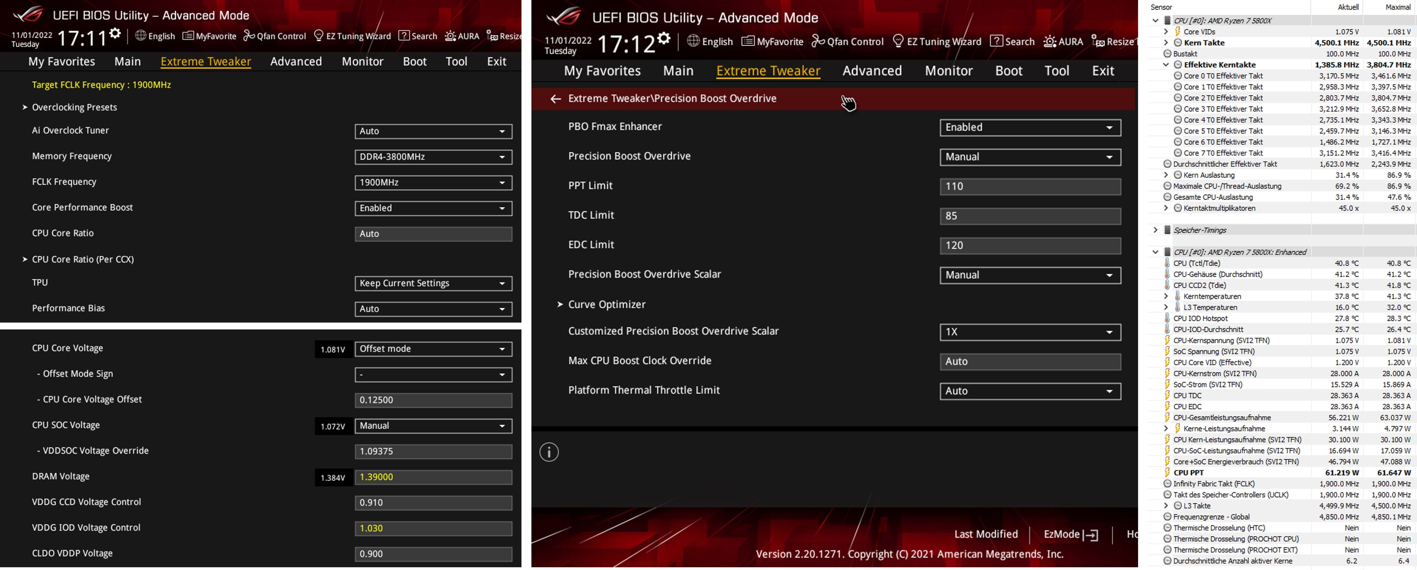Click the info icon in the help area
1417x570 pixels.
(549, 452)
